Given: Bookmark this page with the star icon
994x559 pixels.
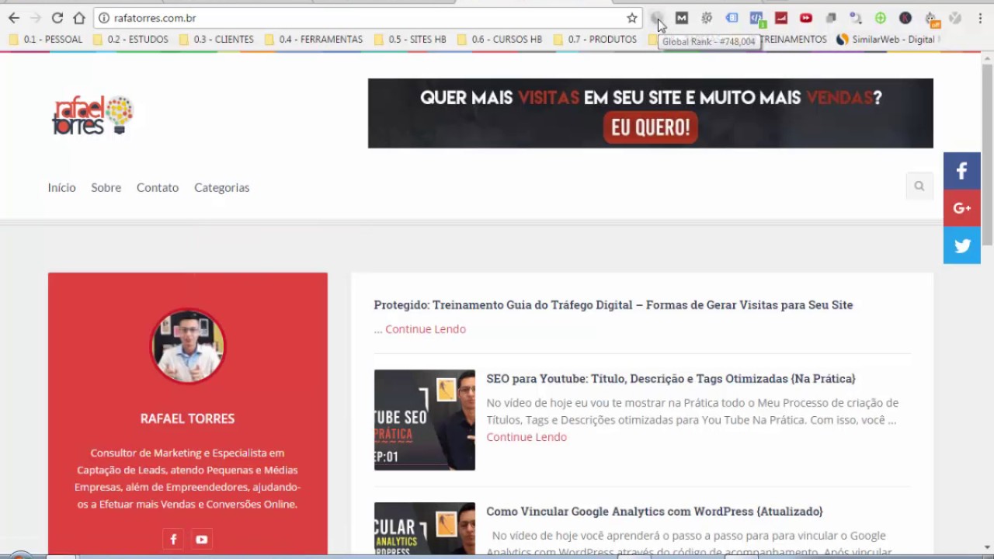Looking at the screenshot, I should [x=632, y=18].
